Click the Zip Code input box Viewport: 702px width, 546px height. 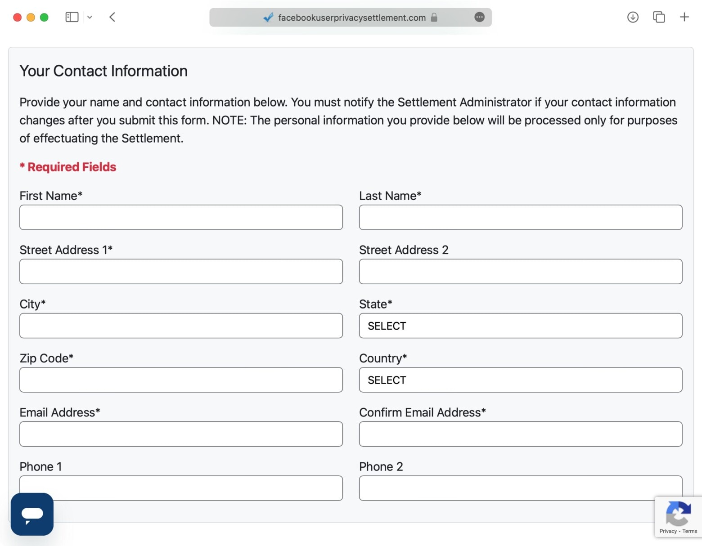click(x=181, y=380)
